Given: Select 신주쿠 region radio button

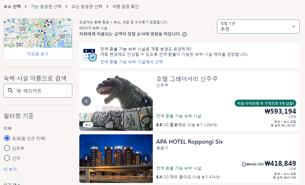Looking at the screenshot, I should pyautogui.click(x=7, y=148).
